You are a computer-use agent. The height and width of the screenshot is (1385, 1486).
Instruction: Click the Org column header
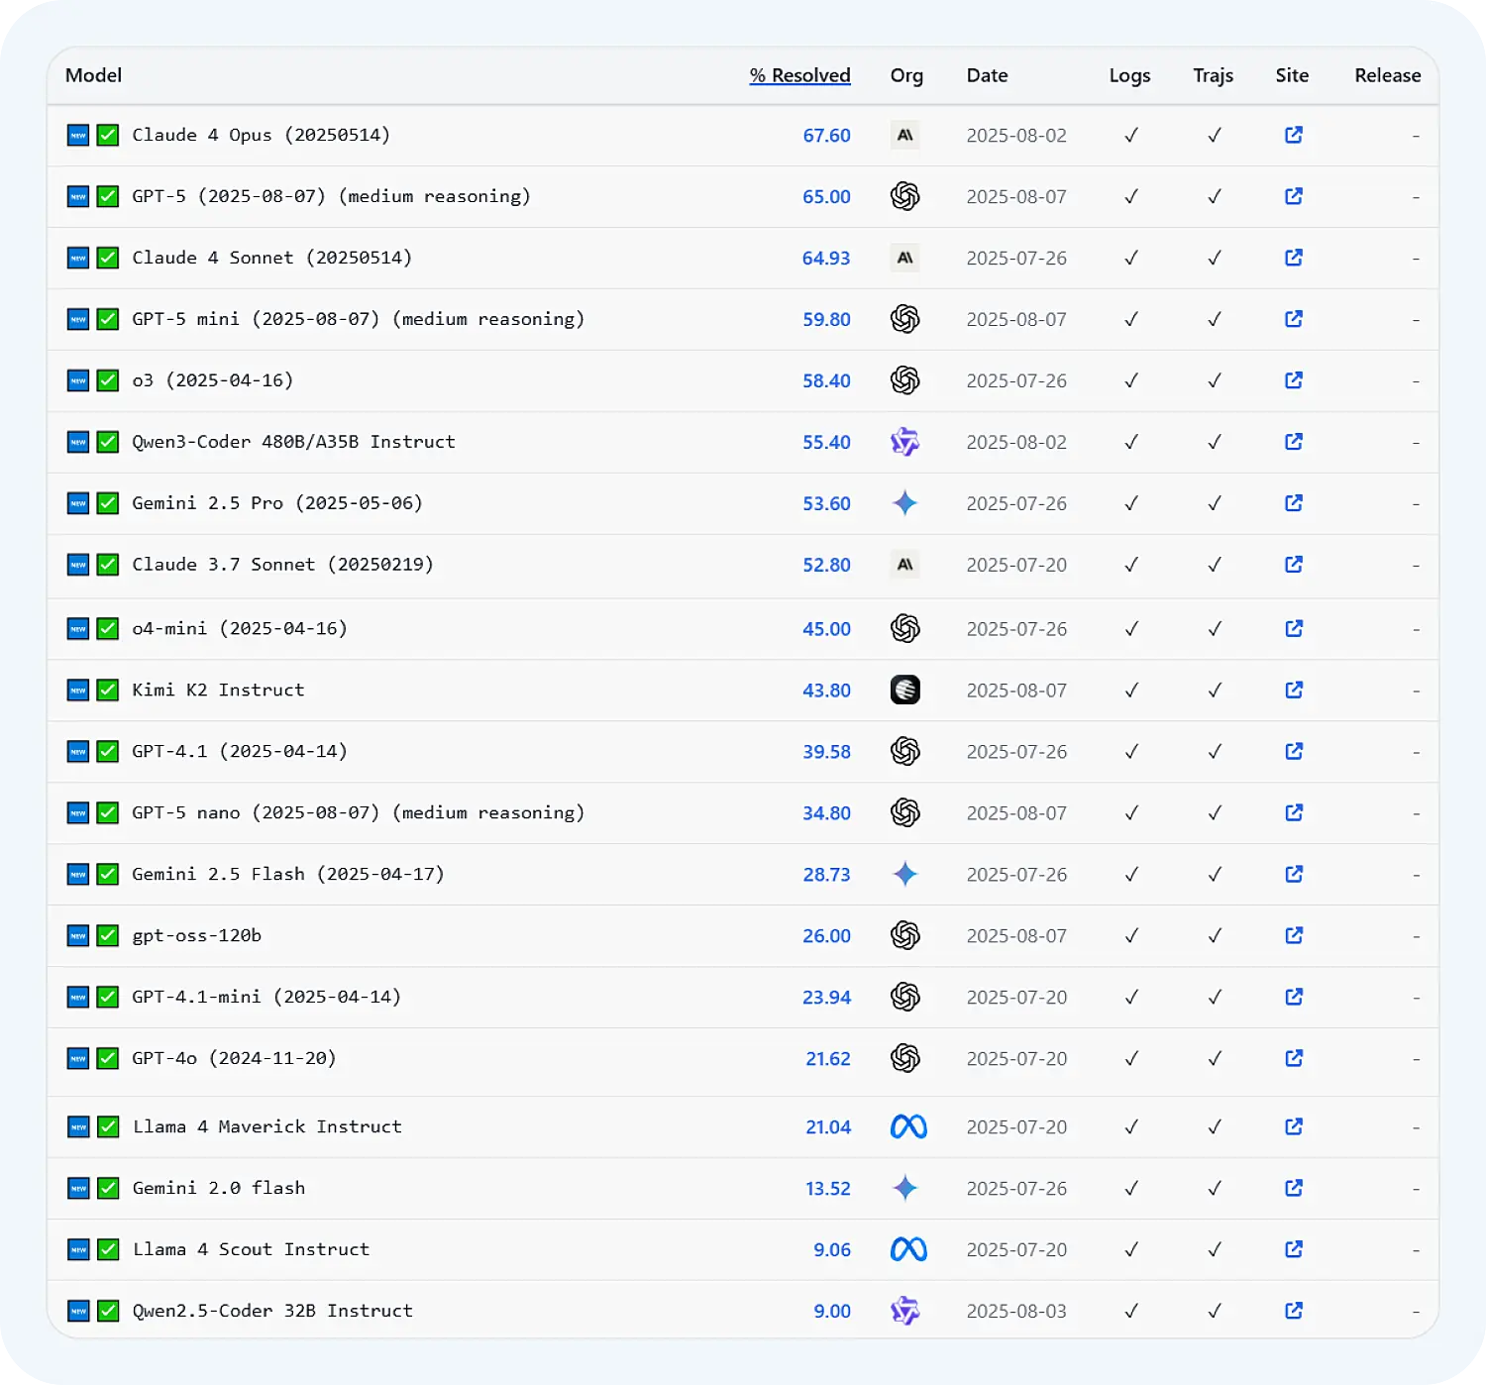point(905,75)
